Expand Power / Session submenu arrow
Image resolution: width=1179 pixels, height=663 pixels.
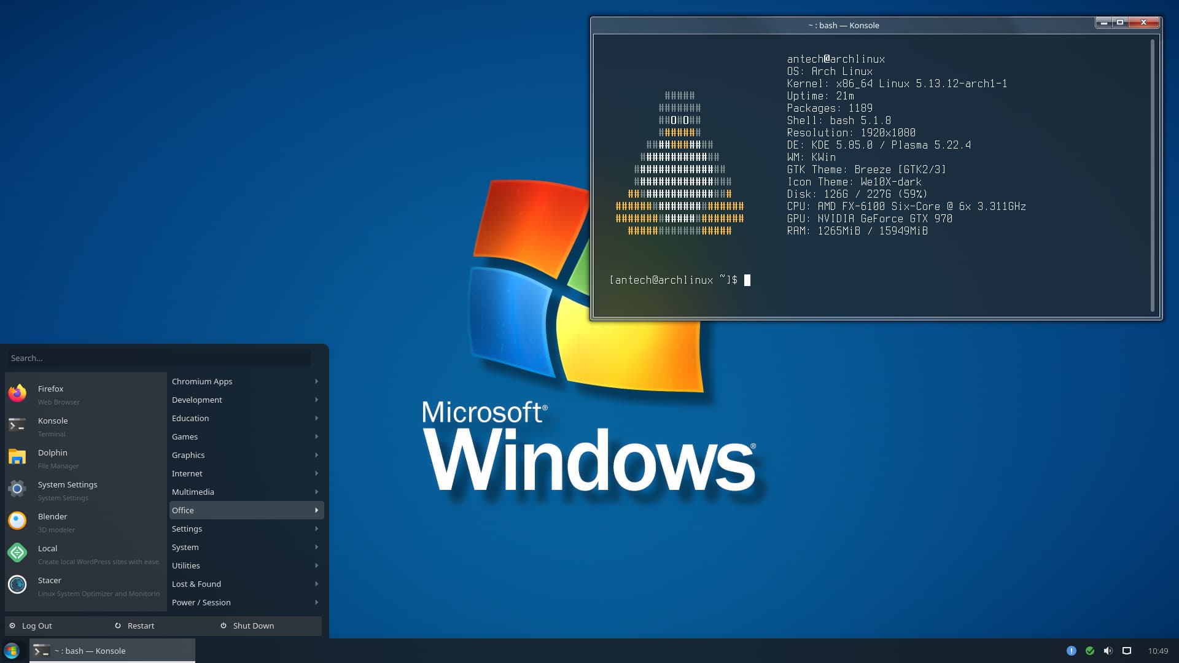[317, 602]
